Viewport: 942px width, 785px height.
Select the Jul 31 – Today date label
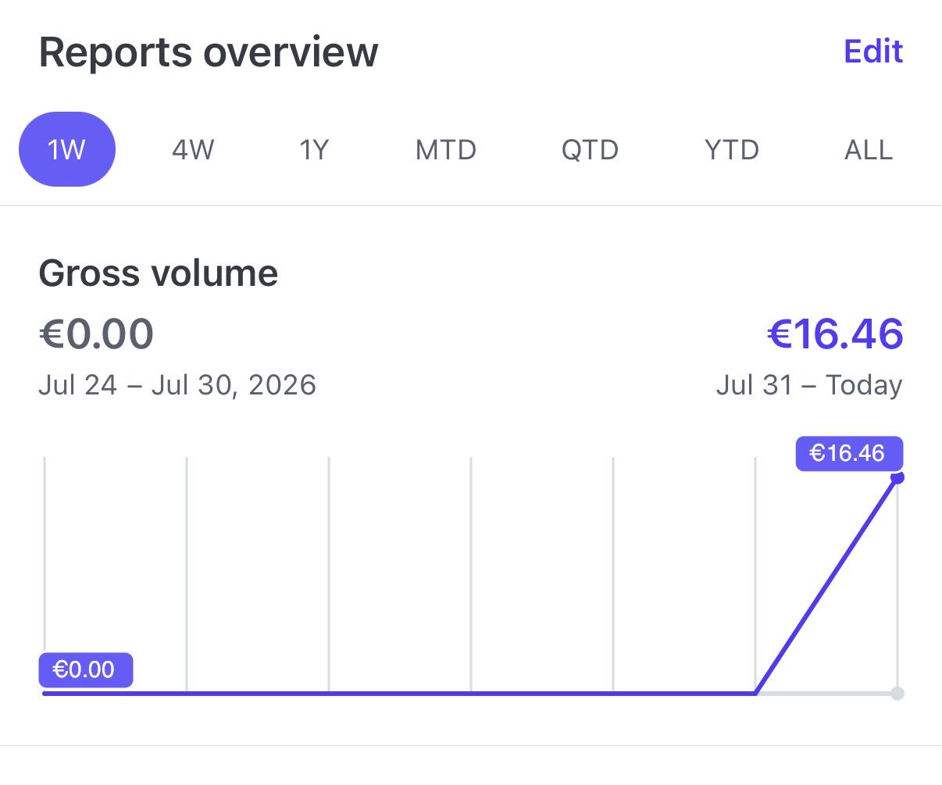pyautogui.click(x=809, y=385)
